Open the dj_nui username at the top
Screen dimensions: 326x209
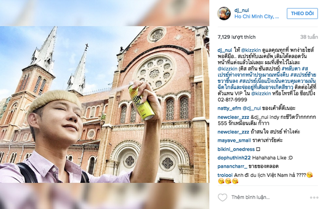click(x=242, y=10)
